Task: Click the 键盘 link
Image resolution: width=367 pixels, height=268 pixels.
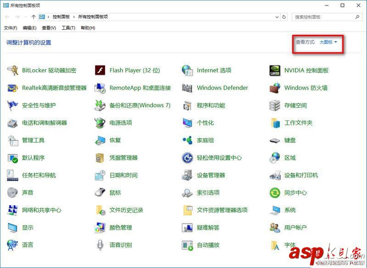Action: click(x=290, y=141)
